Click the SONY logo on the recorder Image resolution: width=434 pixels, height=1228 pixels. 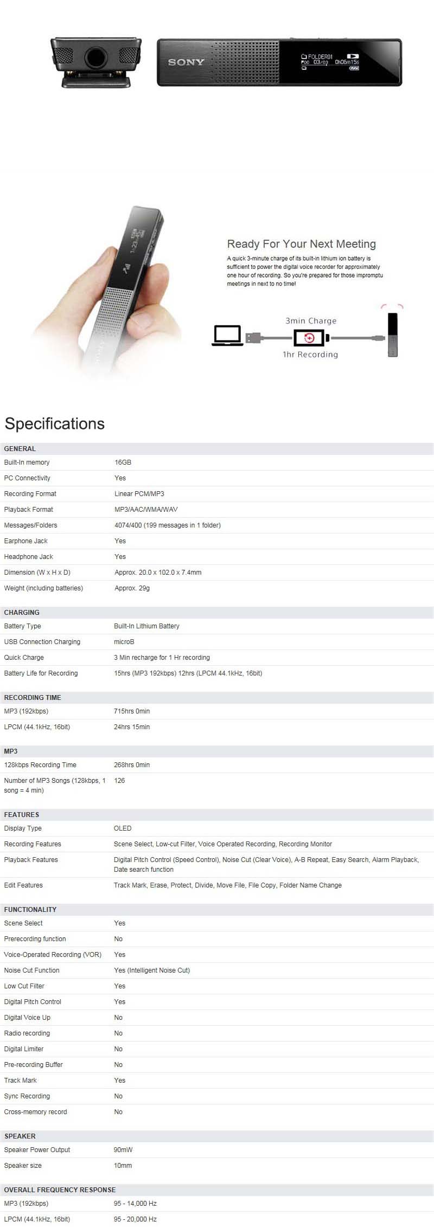(x=186, y=62)
